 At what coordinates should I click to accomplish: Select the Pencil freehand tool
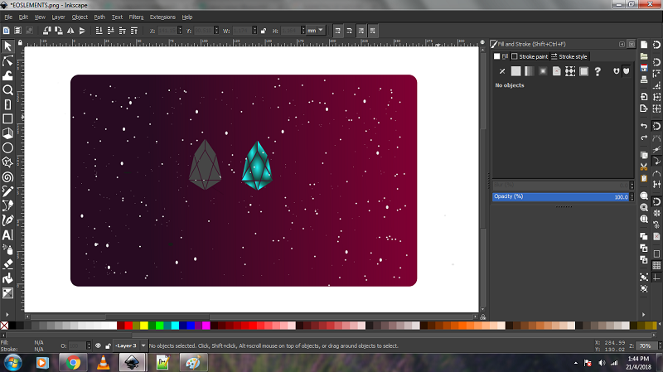(7, 191)
